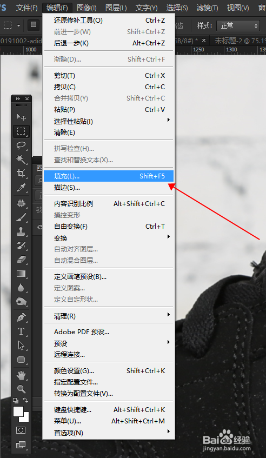
Task: Select the Clone Stamp tool
Action: [21, 231]
